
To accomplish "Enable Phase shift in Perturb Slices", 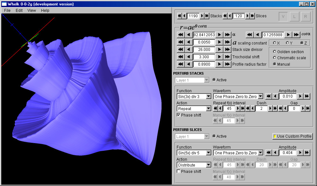I will click(179, 171).
